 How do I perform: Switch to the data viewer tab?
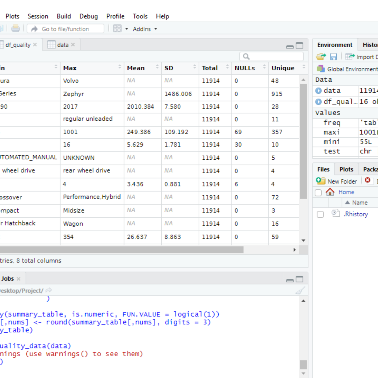pyautogui.click(x=62, y=45)
